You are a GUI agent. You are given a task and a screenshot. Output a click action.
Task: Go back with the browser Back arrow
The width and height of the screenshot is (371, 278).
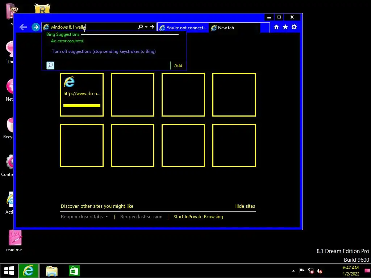(23, 27)
